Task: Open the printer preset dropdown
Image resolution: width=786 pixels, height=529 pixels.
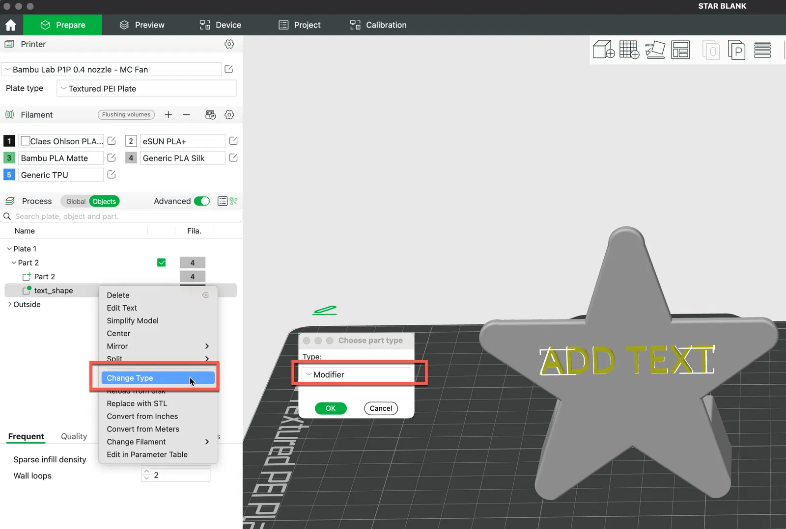Action: pyautogui.click(x=112, y=70)
